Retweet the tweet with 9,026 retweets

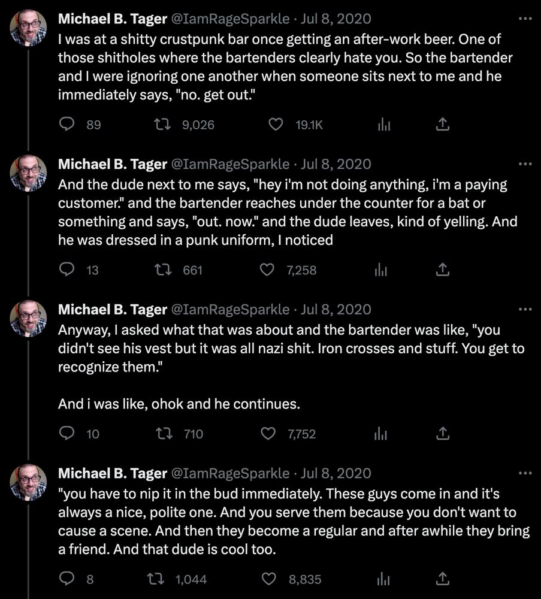[x=160, y=124]
